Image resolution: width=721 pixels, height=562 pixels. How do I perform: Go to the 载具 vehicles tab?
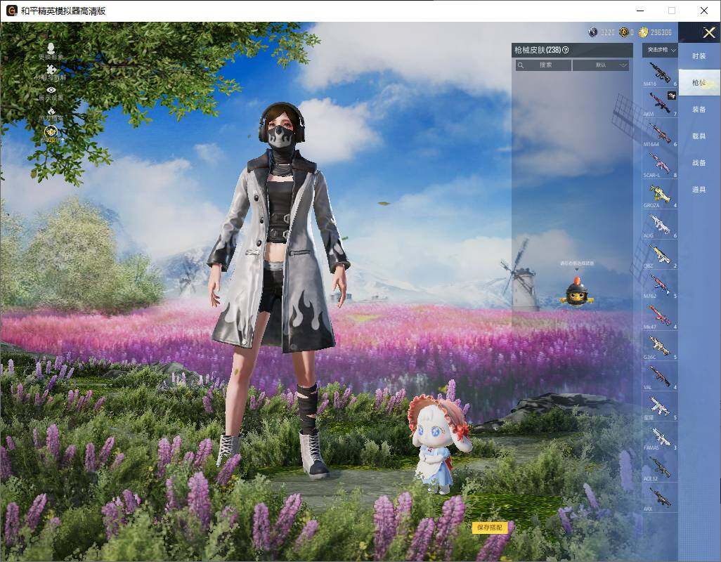click(699, 136)
